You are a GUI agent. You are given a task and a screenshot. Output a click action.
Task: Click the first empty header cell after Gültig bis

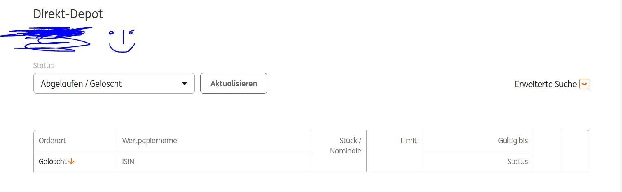547,151
